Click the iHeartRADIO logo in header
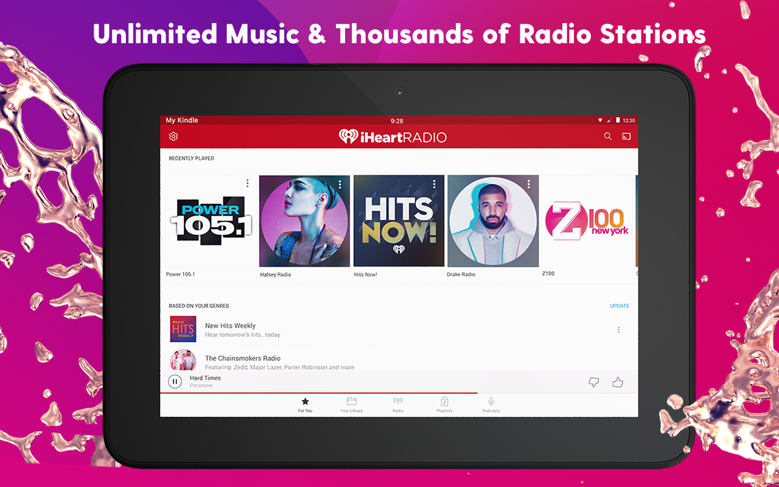The width and height of the screenshot is (779, 487). [x=393, y=137]
